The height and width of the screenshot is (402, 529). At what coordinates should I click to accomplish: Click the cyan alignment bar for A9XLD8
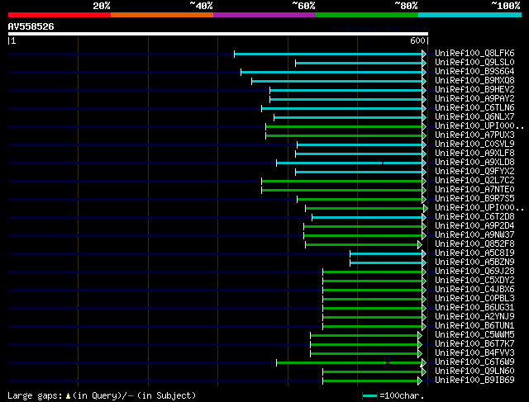(x=349, y=163)
